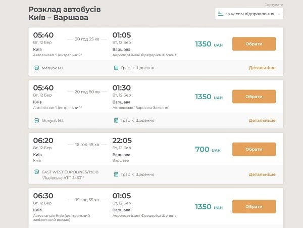Expand the sorting dropdown arrow

point(279,14)
